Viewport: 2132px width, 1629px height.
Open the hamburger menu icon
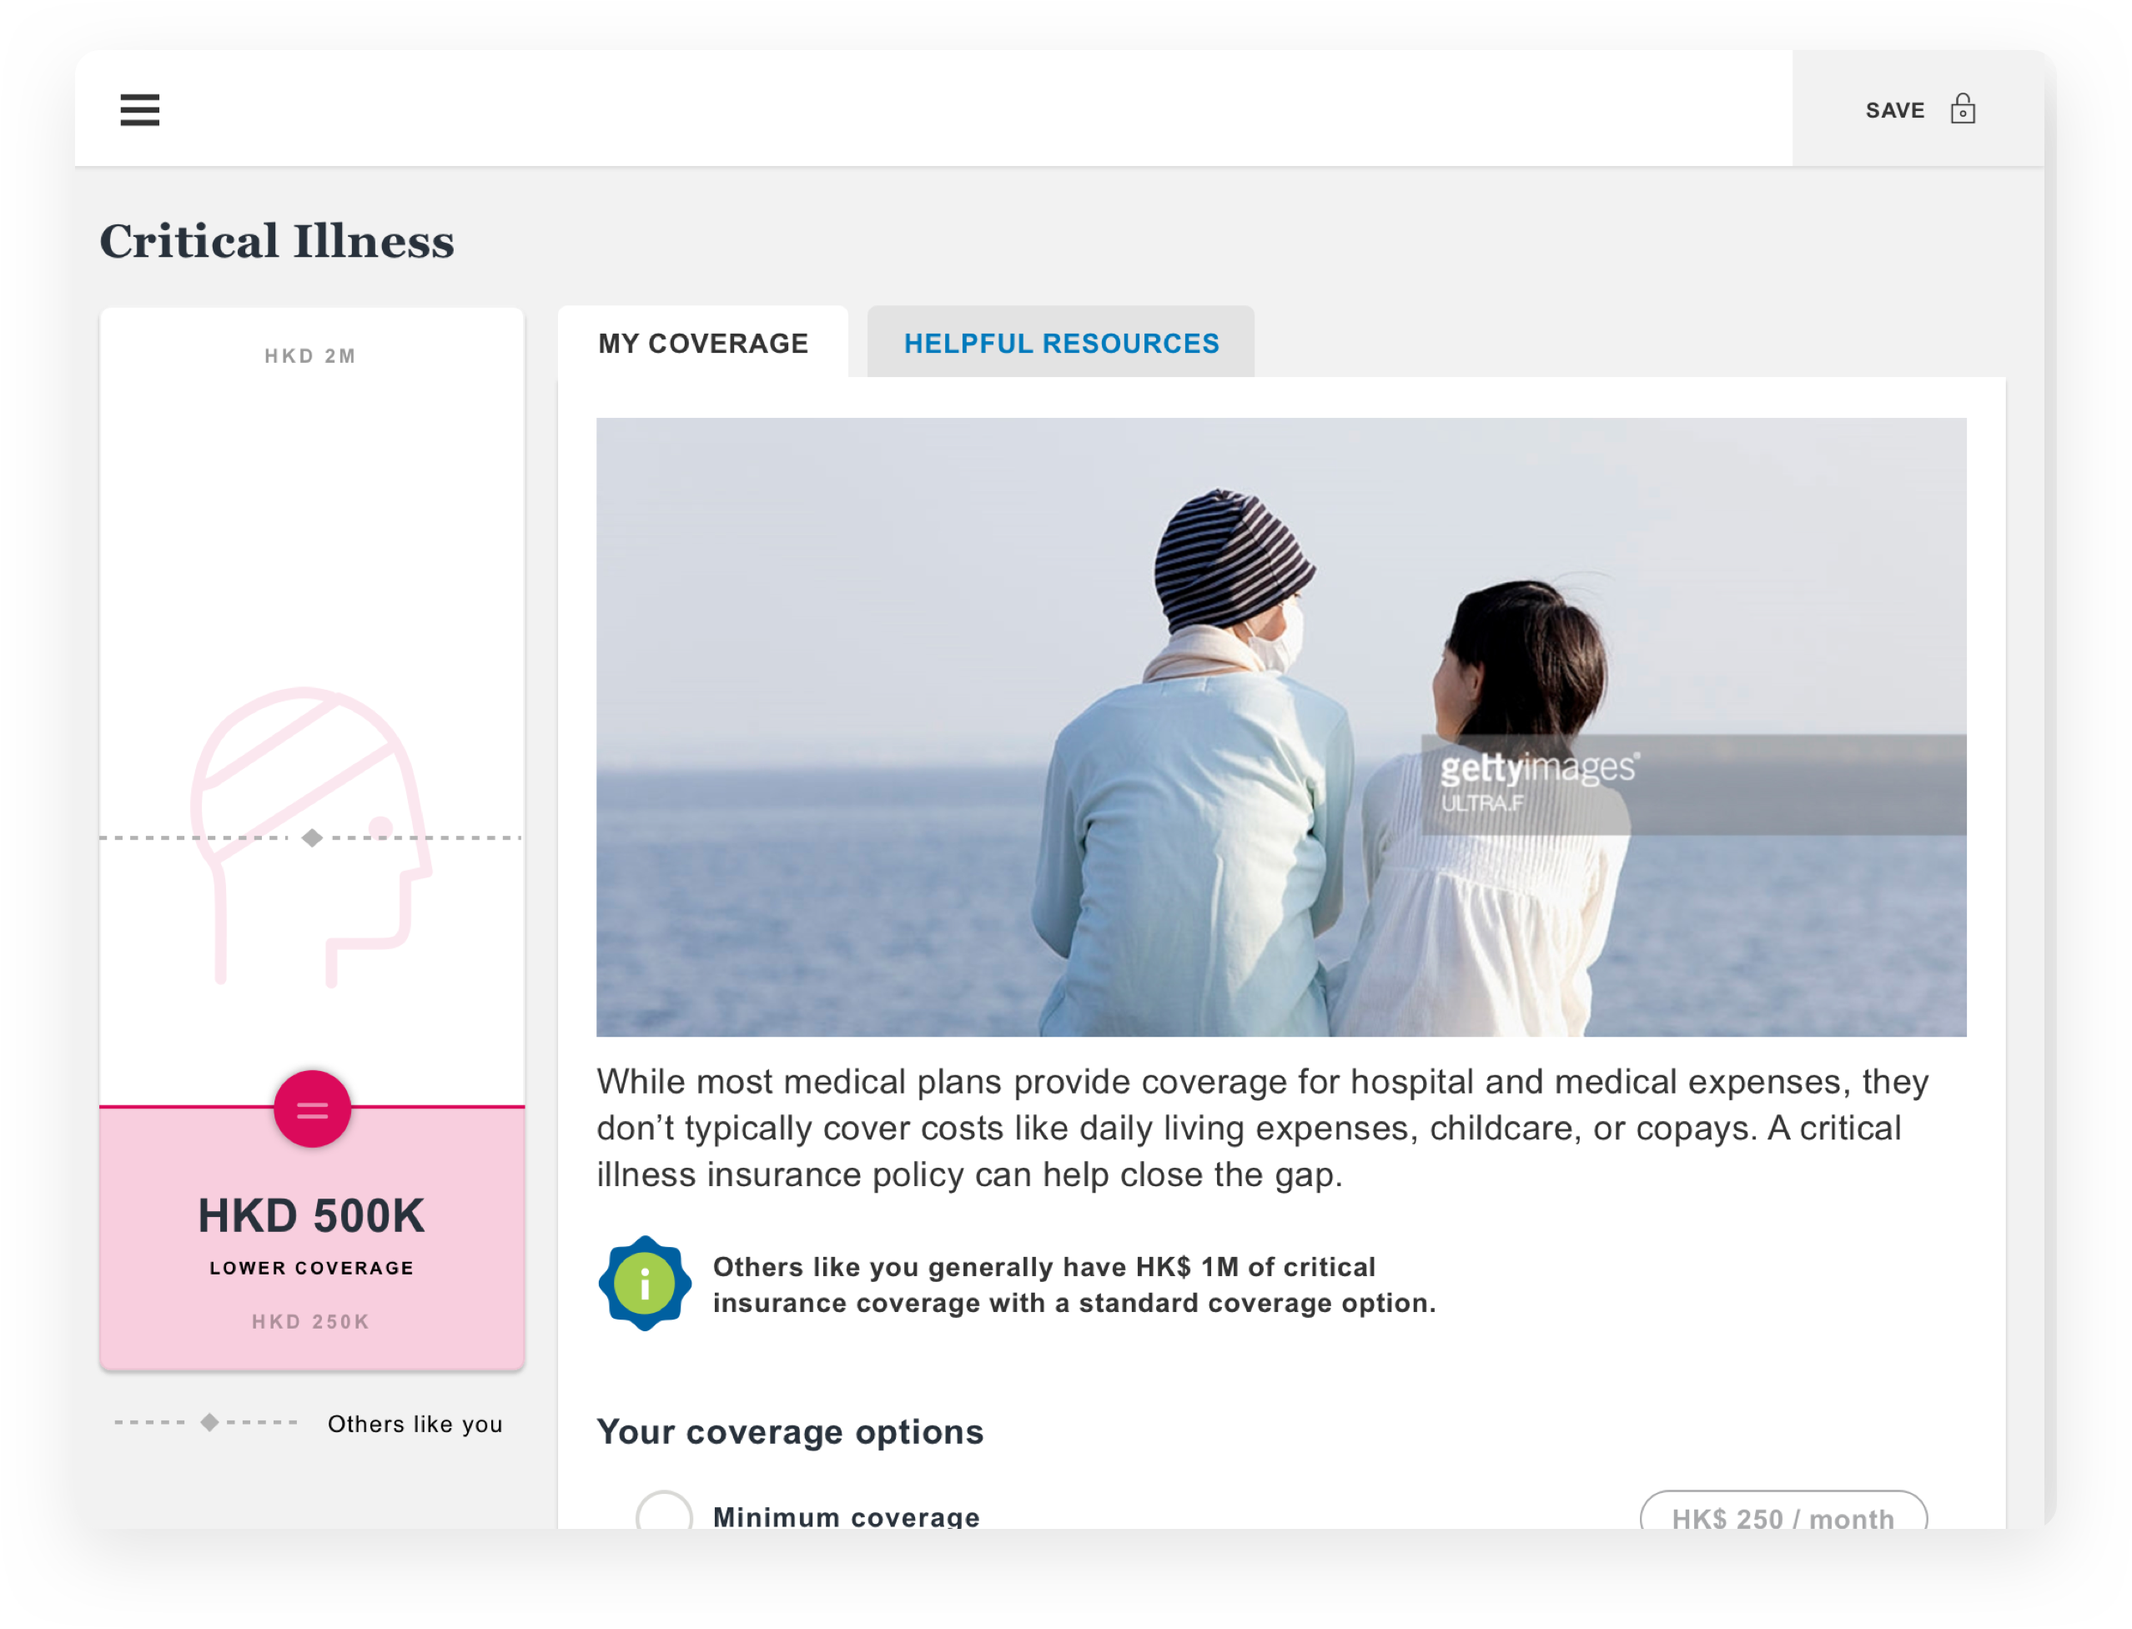coord(139,109)
